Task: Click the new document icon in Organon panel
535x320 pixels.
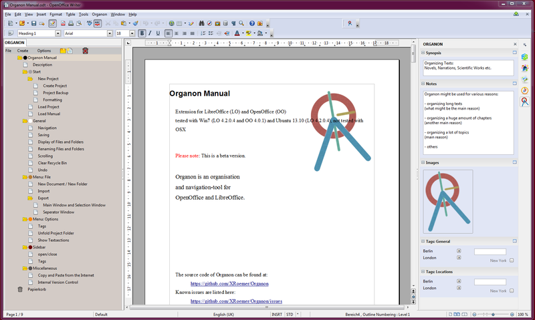Action: [x=70, y=51]
